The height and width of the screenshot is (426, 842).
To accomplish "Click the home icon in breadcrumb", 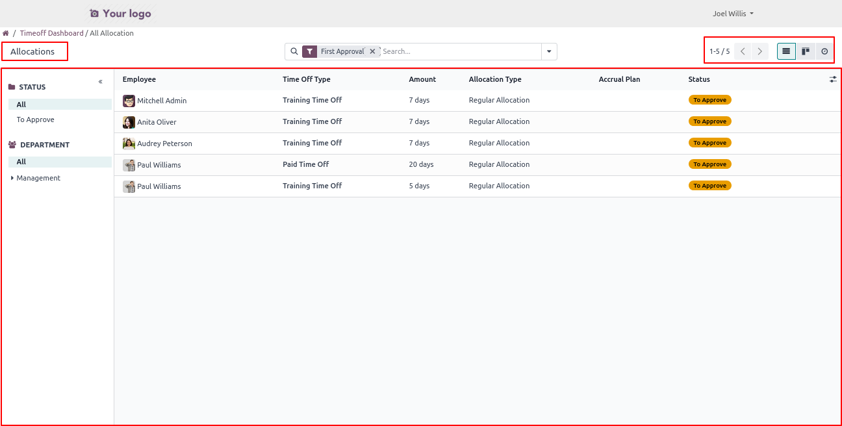I will (6, 33).
